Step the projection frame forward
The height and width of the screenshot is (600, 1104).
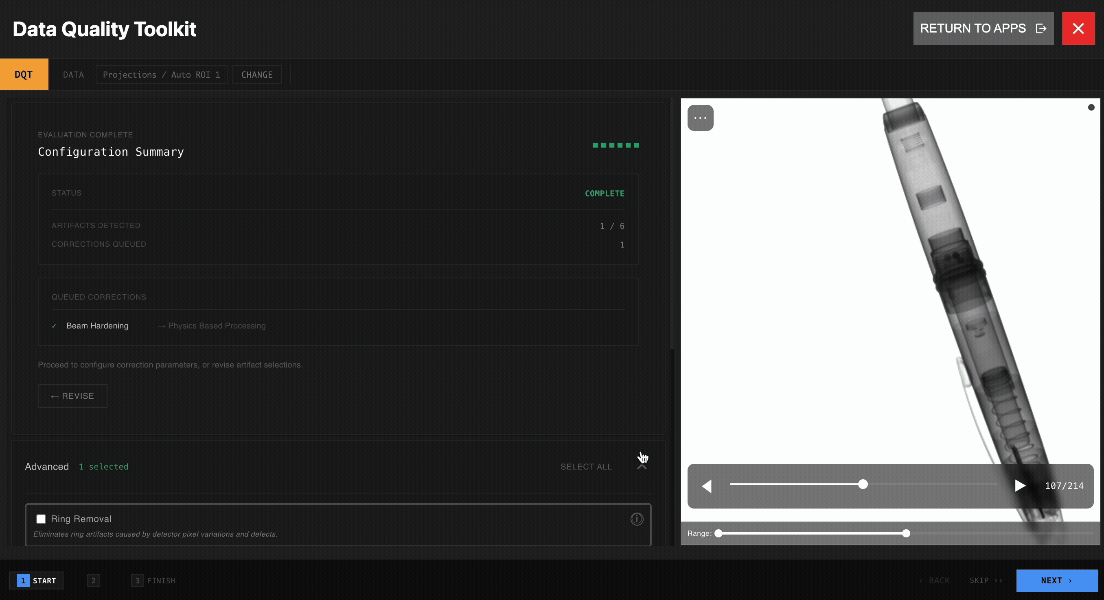(x=1020, y=486)
